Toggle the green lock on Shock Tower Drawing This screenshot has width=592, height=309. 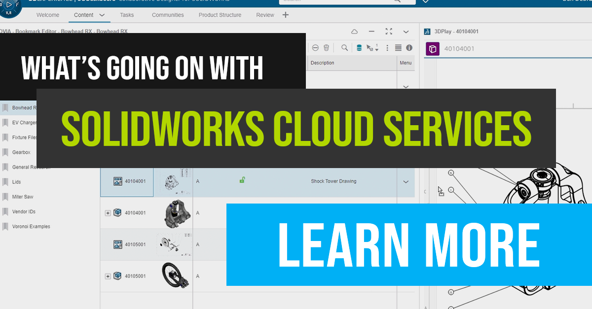point(242,180)
